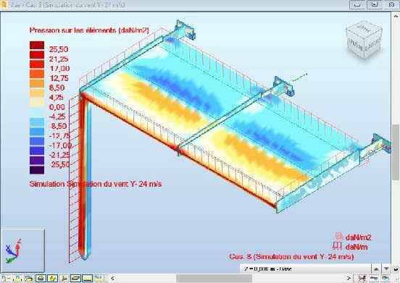Toggle support symbols display button
The width and height of the screenshot is (400, 283).
pos(41,278)
